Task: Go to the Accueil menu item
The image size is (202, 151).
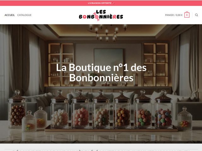Action: 10,15
